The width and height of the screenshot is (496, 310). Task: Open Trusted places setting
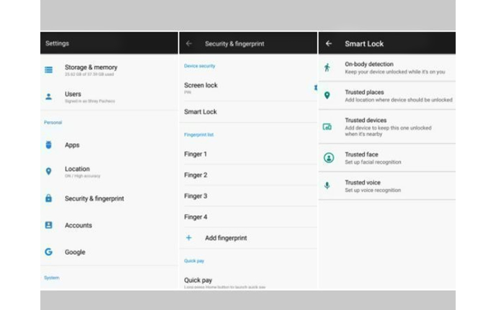[x=387, y=95]
